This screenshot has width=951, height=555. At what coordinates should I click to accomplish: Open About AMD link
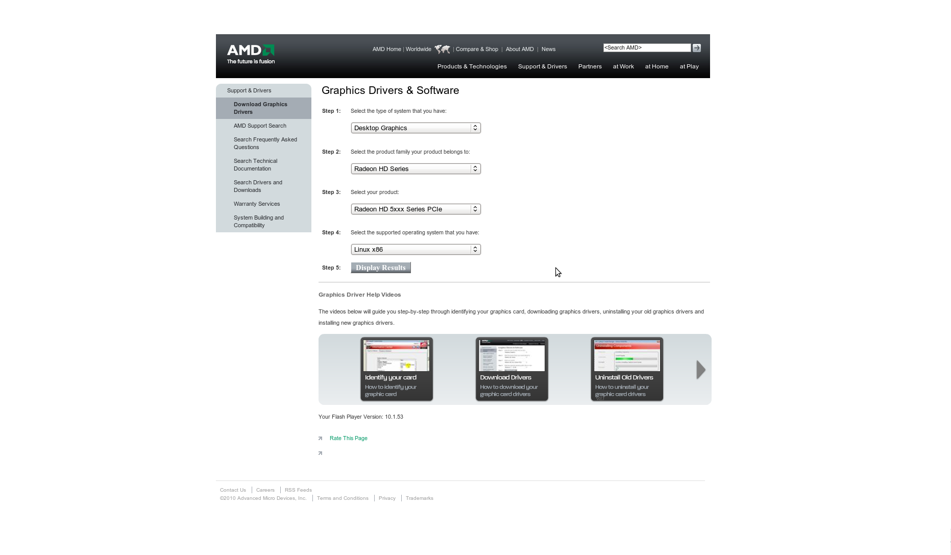coord(520,49)
